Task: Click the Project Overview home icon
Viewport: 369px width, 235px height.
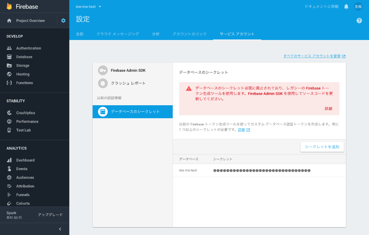Action: 9,21
